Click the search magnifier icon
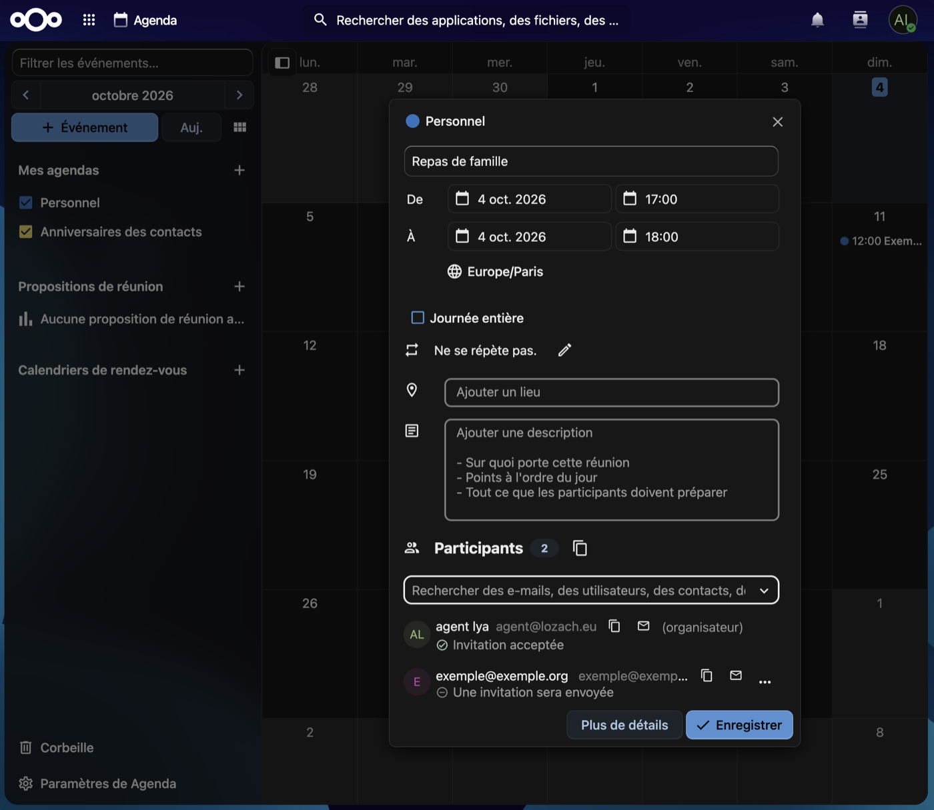The height and width of the screenshot is (810, 934). [x=320, y=20]
